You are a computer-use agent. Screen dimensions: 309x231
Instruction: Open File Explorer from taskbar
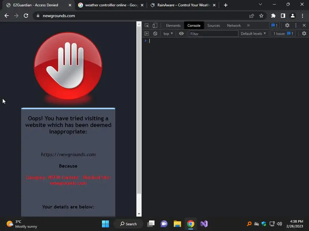pyautogui.click(x=177, y=224)
